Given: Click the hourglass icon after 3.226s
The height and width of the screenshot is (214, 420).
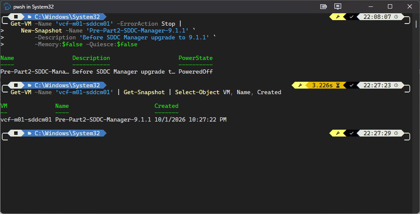Looking at the screenshot, I should [x=338, y=86].
